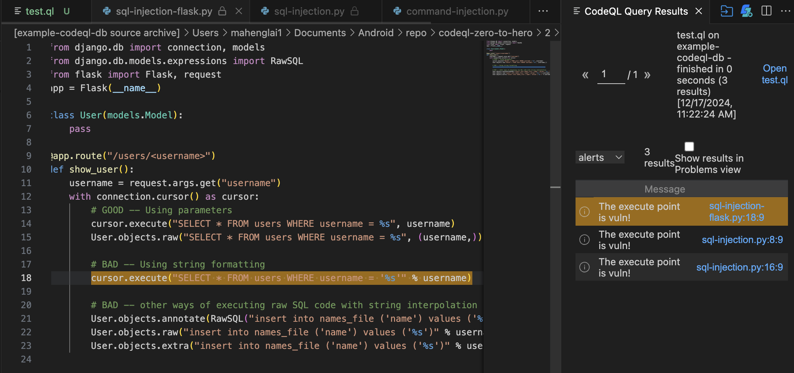This screenshot has width=794, height=373.
Task: Close the CodeQL Query Results tab
Action: point(699,11)
